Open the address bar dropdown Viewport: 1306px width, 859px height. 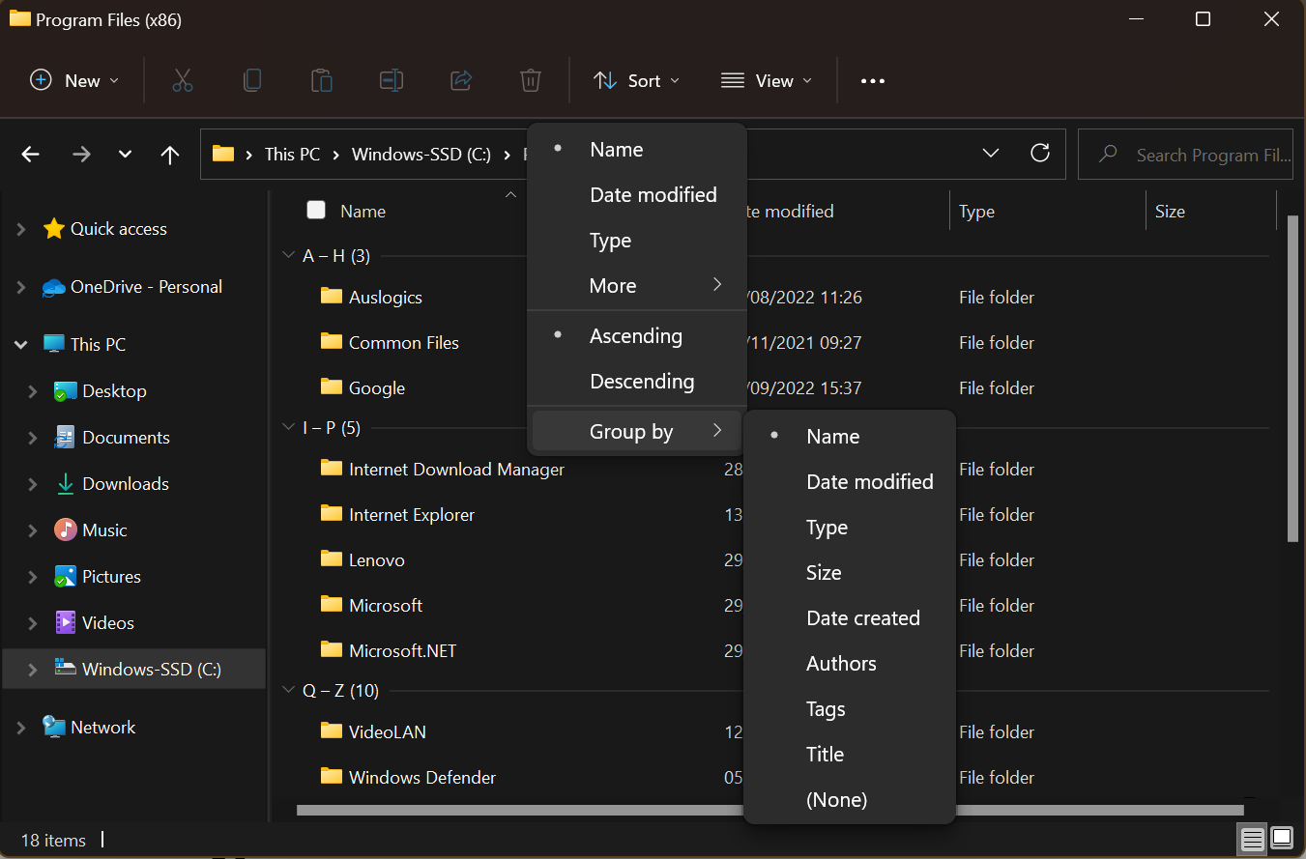click(990, 152)
